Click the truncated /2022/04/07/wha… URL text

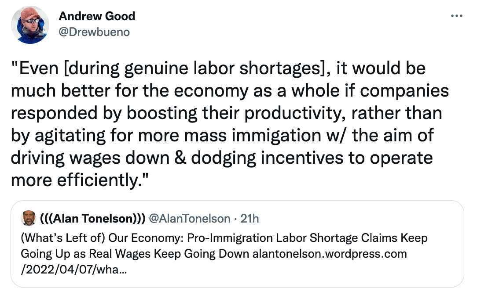tap(74, 269)
